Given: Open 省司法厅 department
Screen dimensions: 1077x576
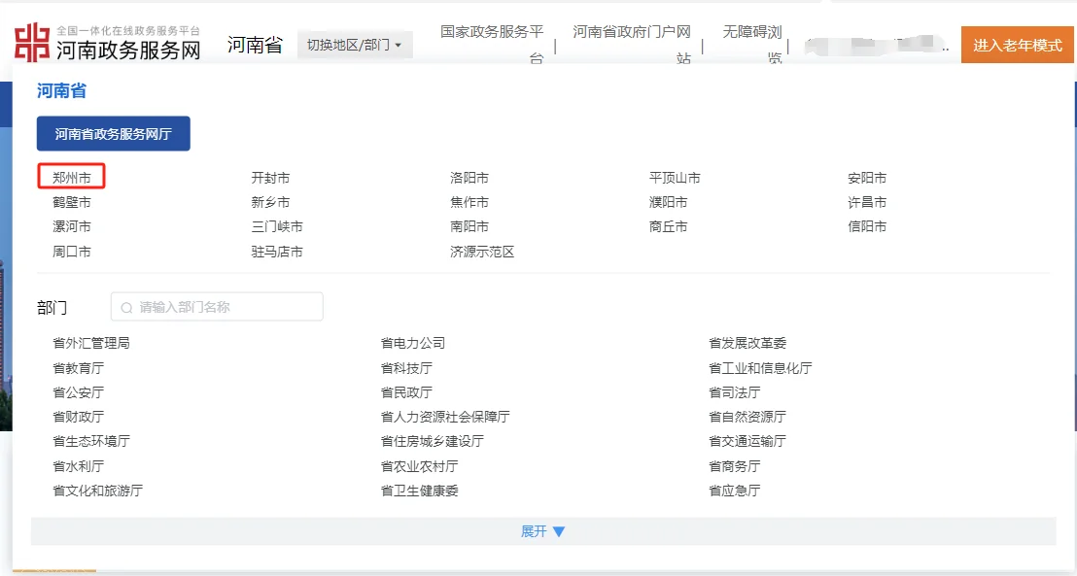Looking at the screenshot, I should pos(734,392).
